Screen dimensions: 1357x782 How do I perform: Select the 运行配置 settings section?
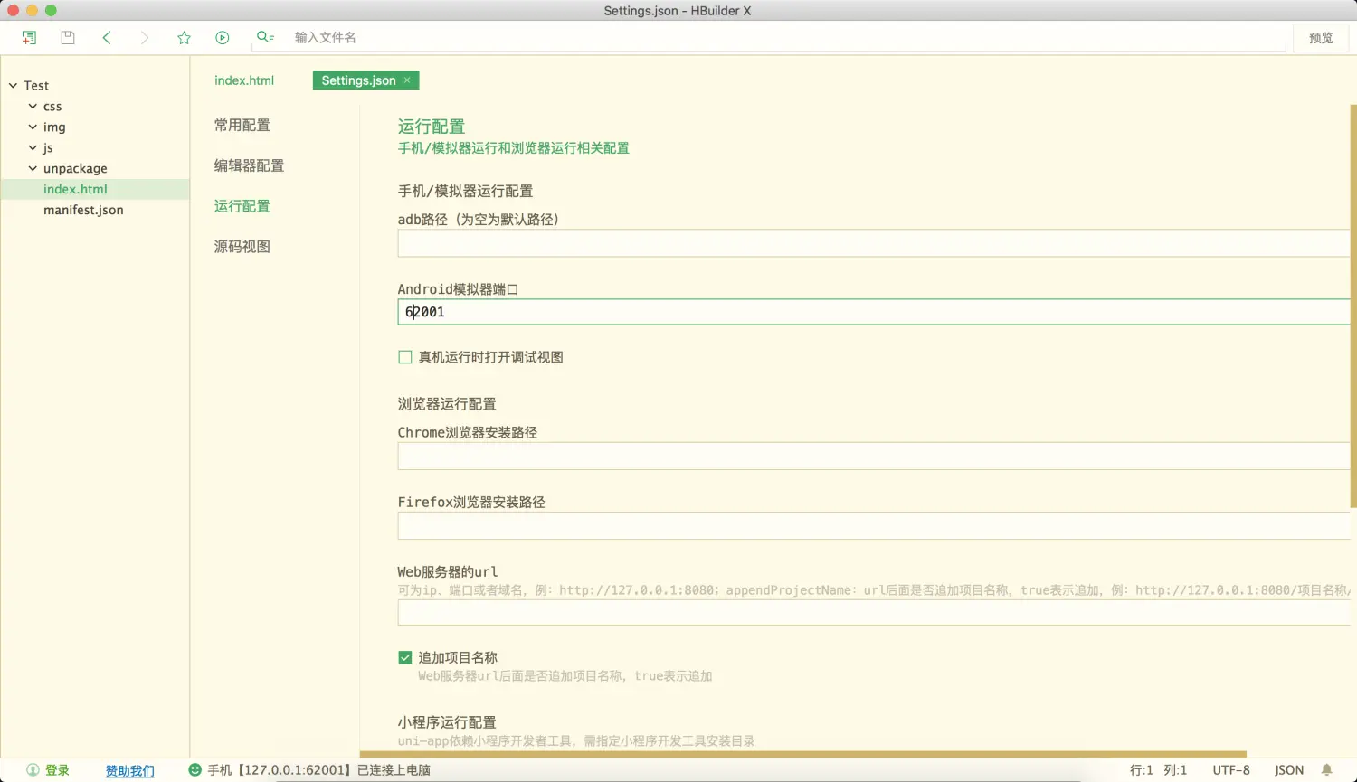(242, 206)
